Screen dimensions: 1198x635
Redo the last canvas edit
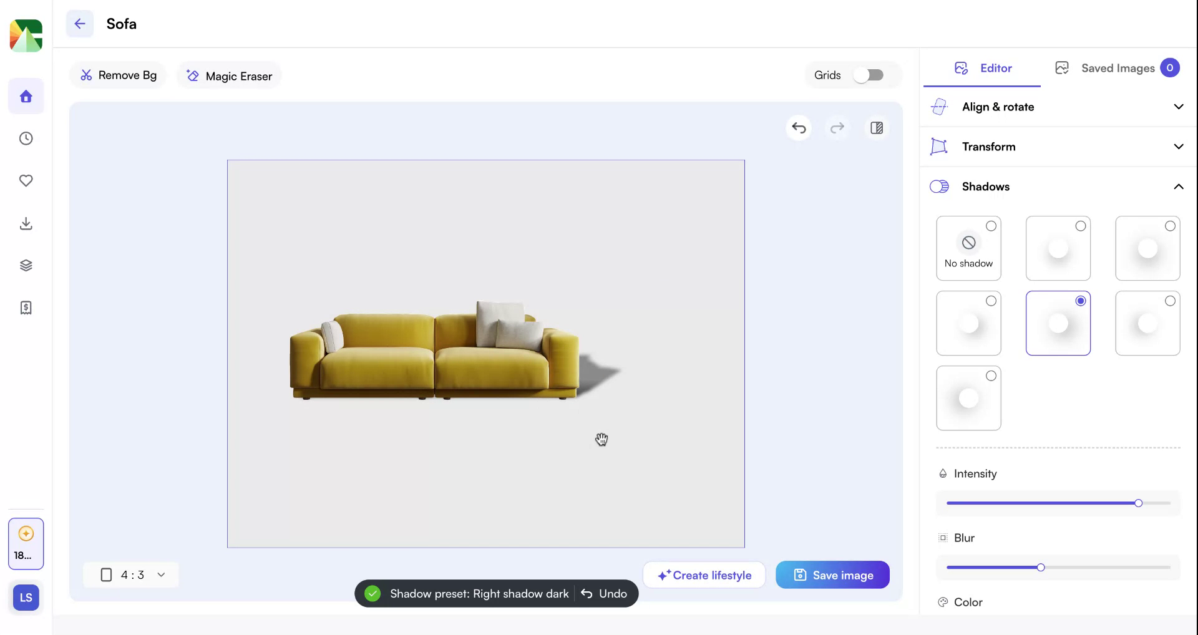pyautogui.click(x=838, y=128)
